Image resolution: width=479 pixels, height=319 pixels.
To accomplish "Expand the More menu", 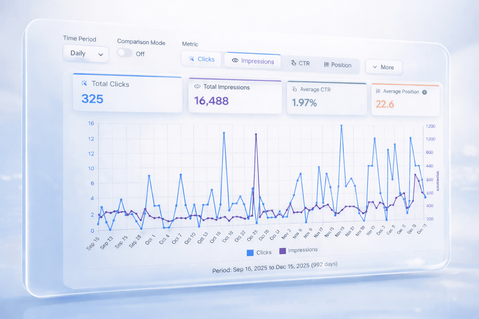I will pyautogui.click(x=384, y=67).
